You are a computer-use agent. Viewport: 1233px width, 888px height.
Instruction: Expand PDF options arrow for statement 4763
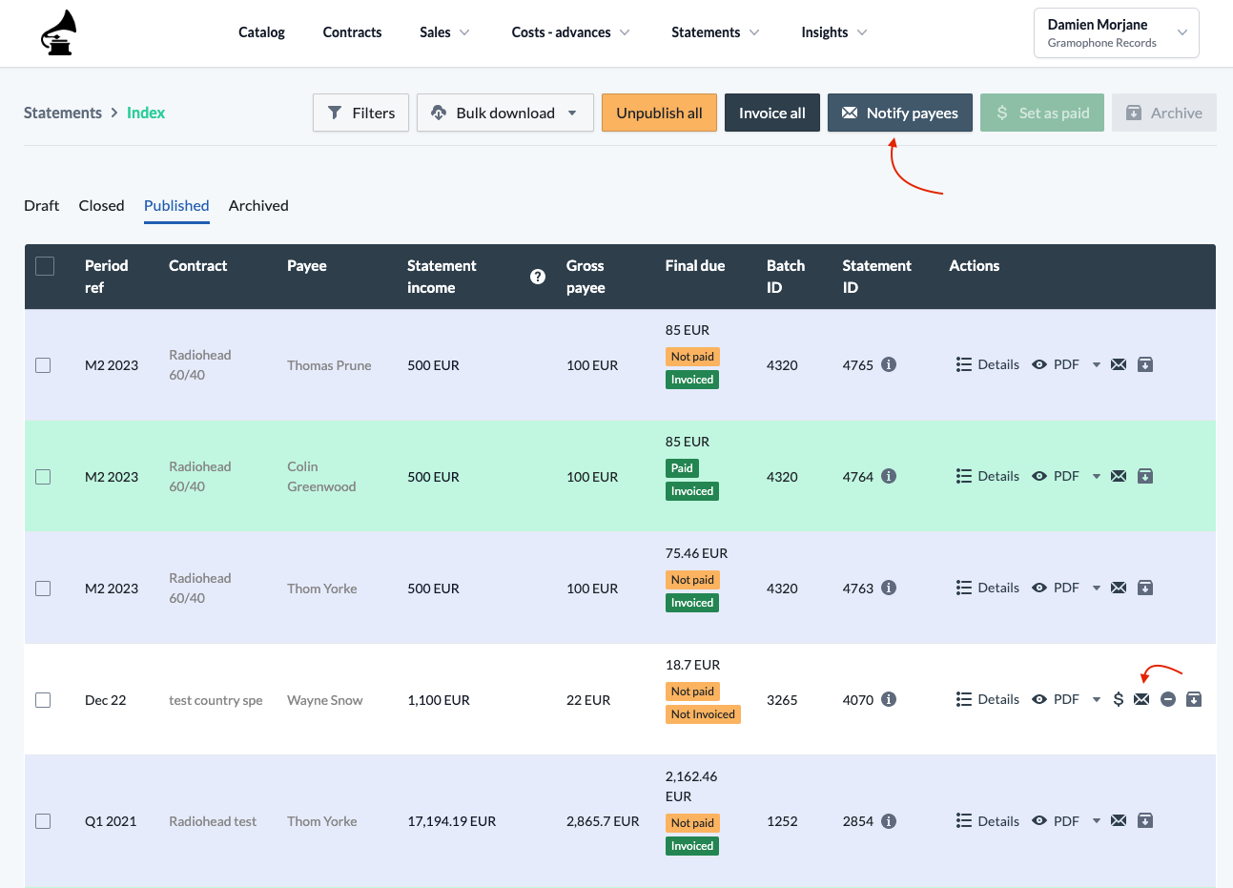pos(1097,589)
